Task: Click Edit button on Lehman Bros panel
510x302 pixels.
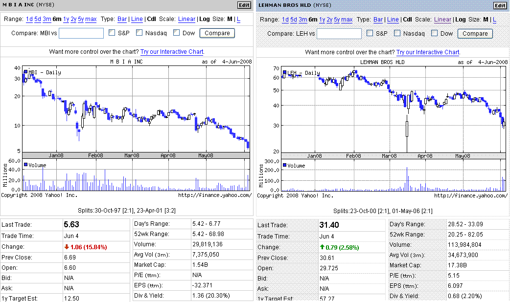Action: pyautogui.click(x=500, y=5)
